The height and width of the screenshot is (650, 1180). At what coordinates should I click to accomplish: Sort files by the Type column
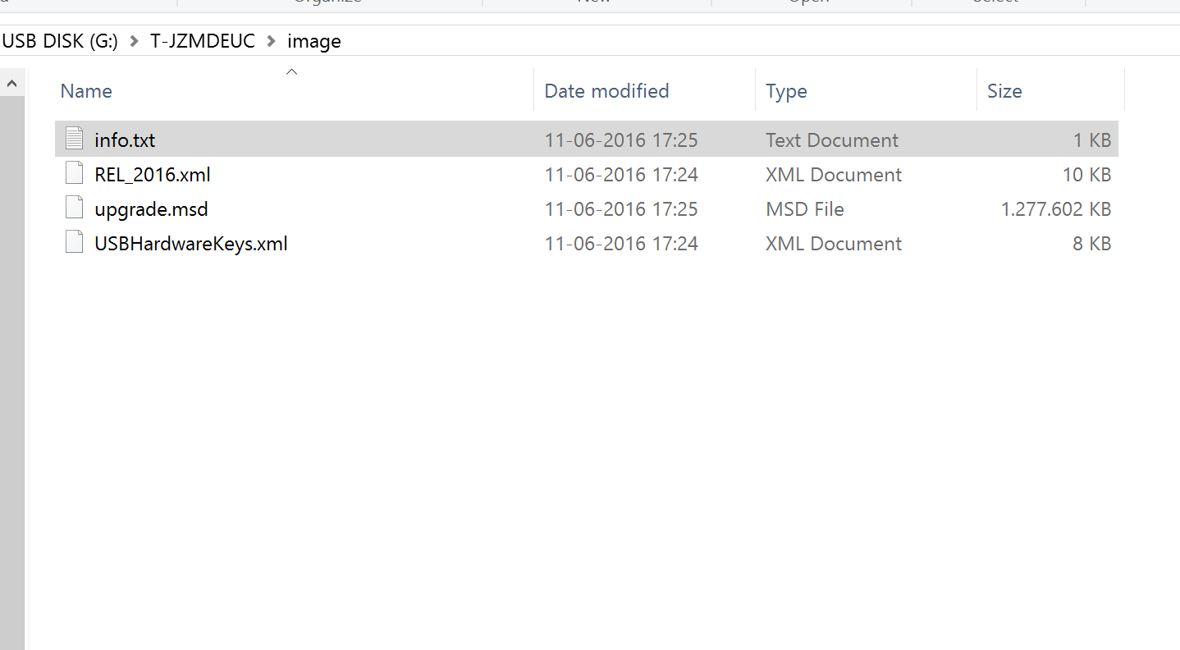[786, 91]
